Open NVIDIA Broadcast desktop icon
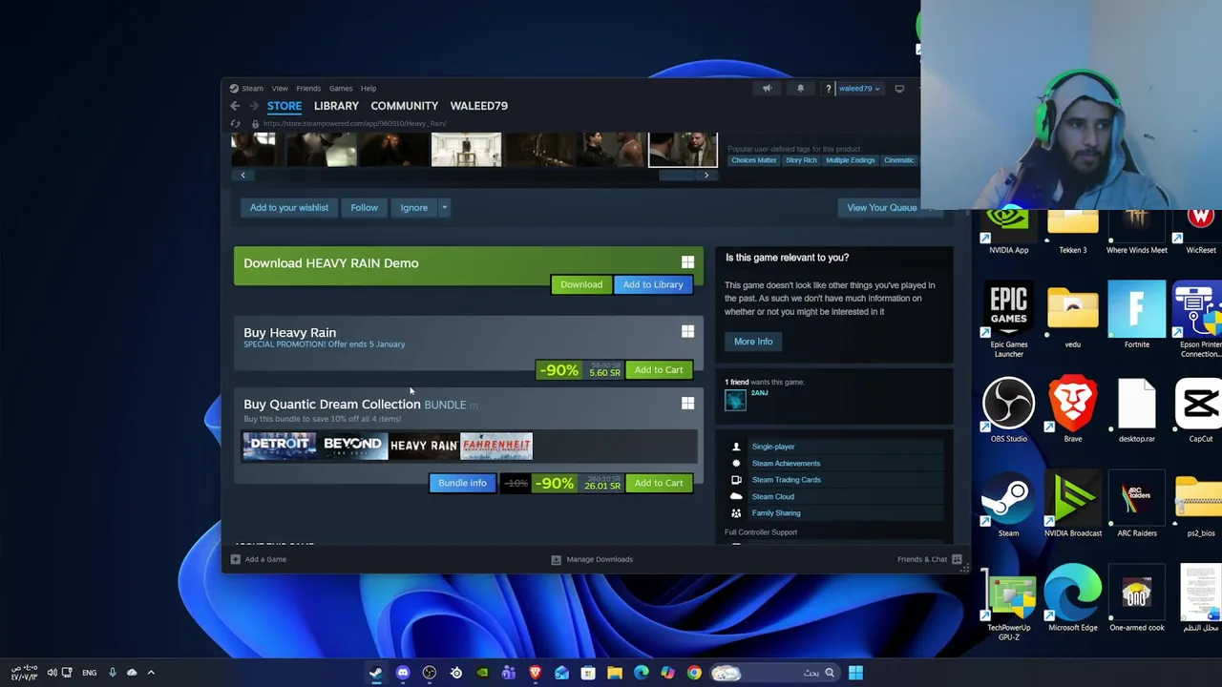1222x687 pixels. [1073, 505]
